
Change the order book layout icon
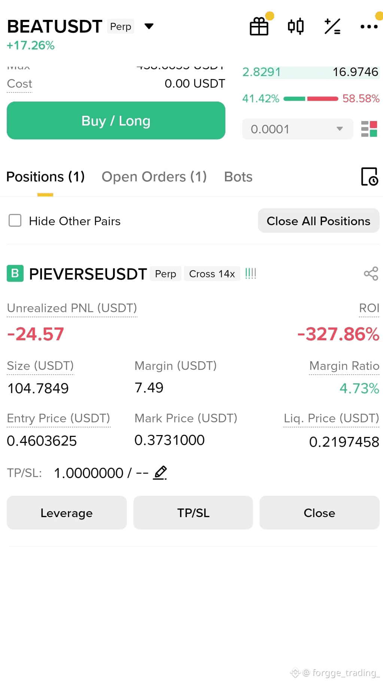point(369,129)
